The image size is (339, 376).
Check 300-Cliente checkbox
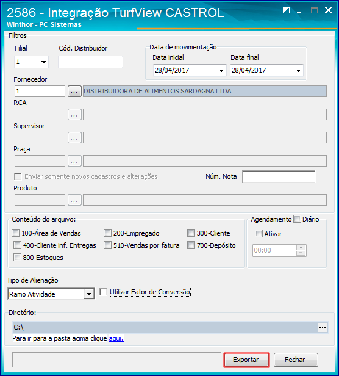(x=191, y=233)
